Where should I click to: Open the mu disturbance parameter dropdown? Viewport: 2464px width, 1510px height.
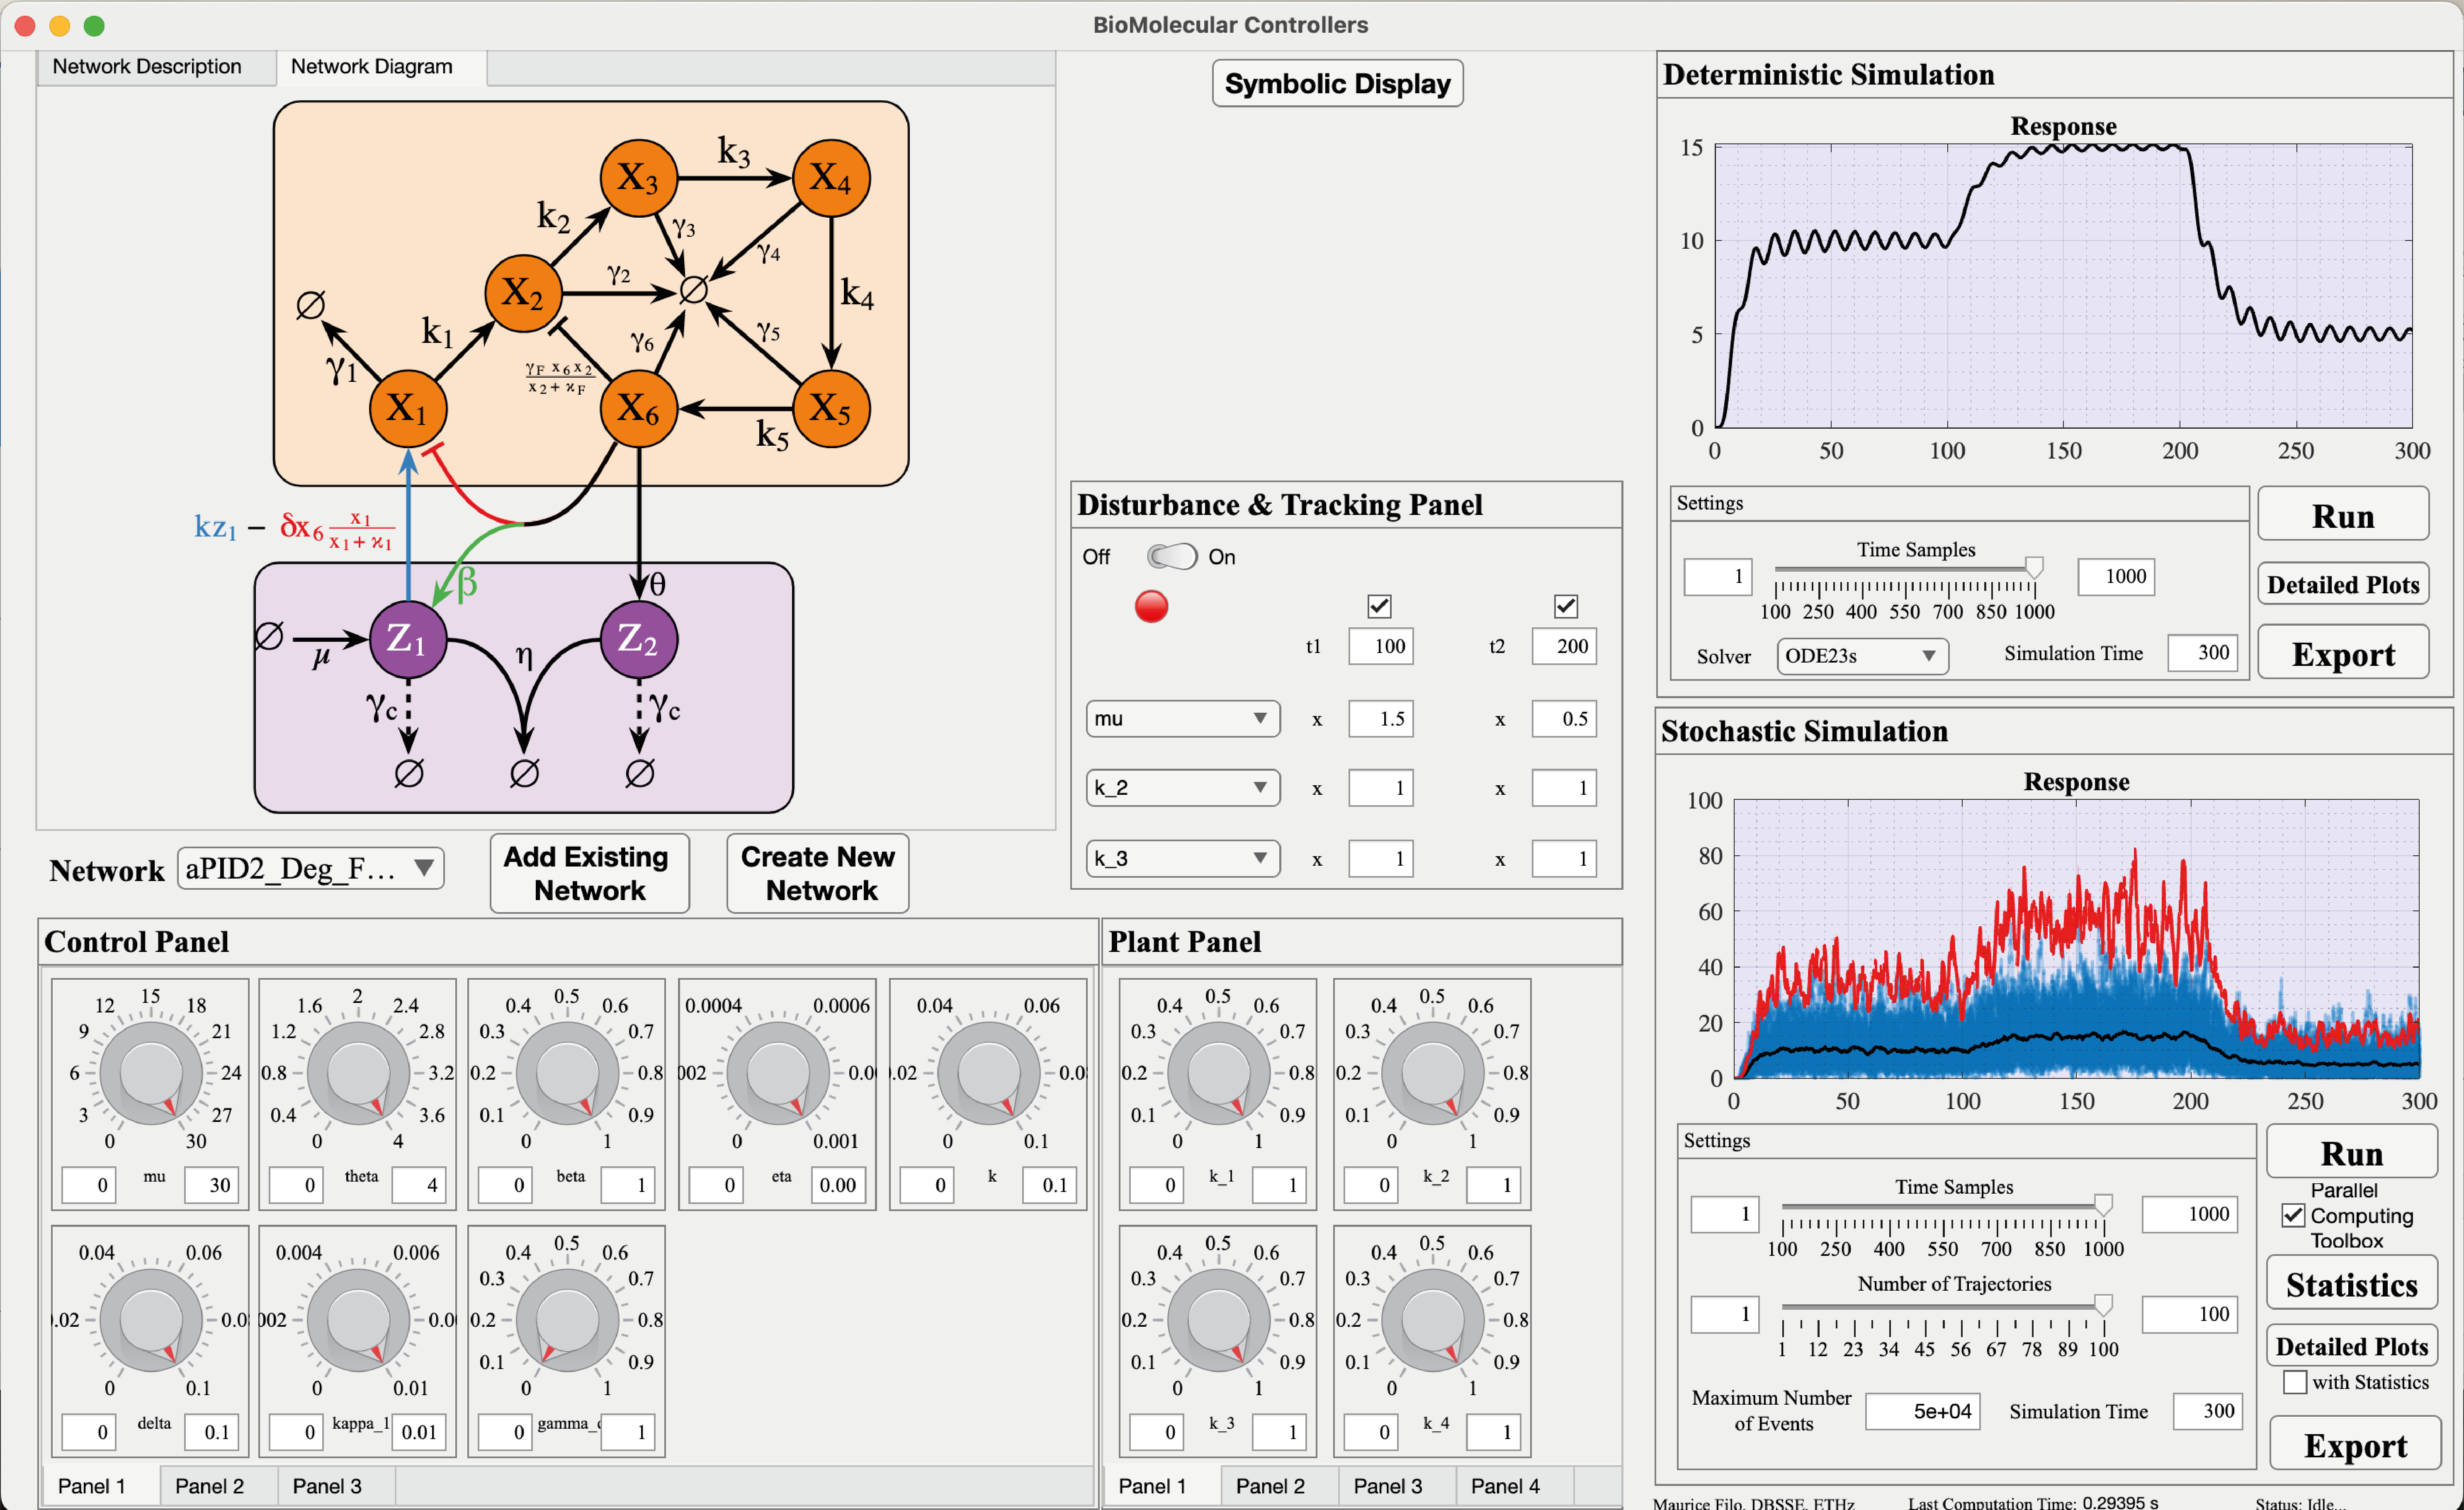pos(1183,718)
